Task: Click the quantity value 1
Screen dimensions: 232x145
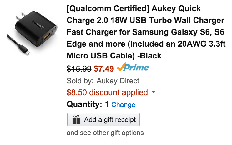Action: point(107,104)
